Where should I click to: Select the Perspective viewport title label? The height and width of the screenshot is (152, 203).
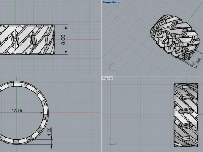click(110, 2)
